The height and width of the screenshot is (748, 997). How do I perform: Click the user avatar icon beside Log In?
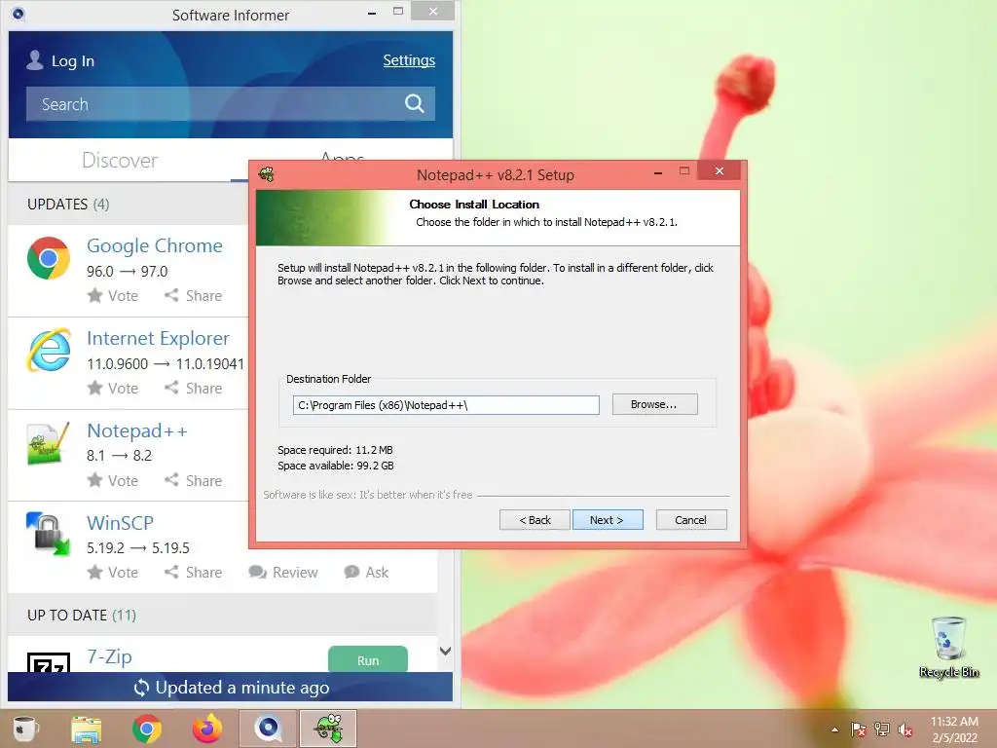tap(35, 60)
